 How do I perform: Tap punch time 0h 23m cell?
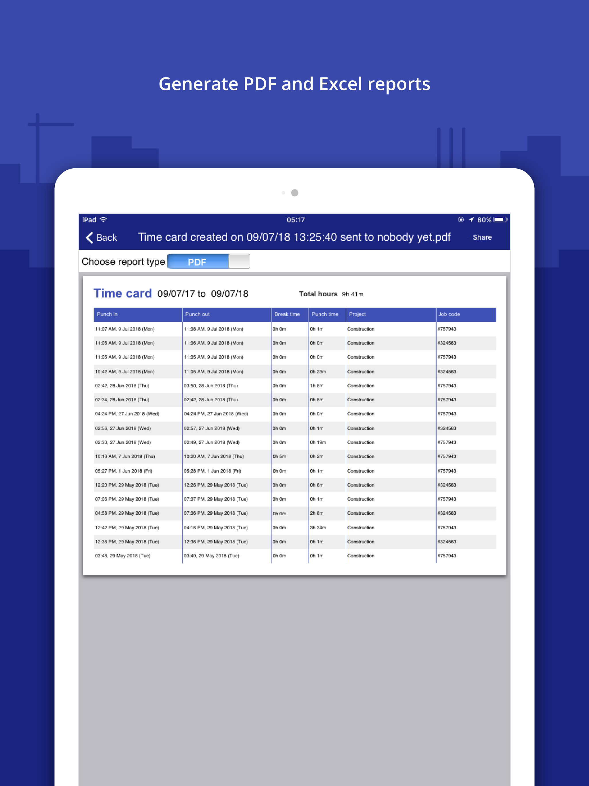(x=318, y=372)
